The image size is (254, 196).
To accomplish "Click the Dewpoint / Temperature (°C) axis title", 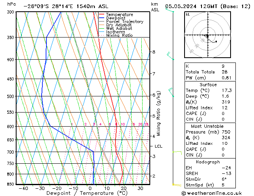I will [87, 193].
